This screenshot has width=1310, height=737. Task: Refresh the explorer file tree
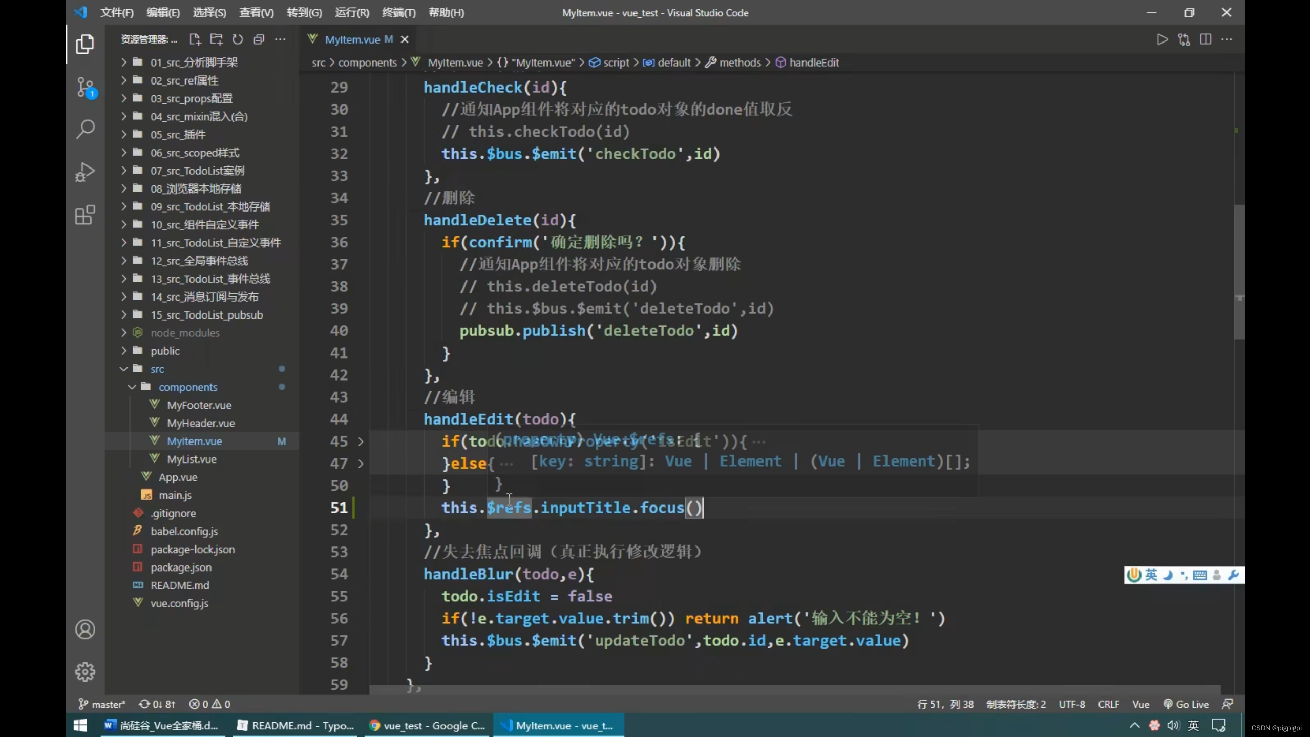click(238, 39)
